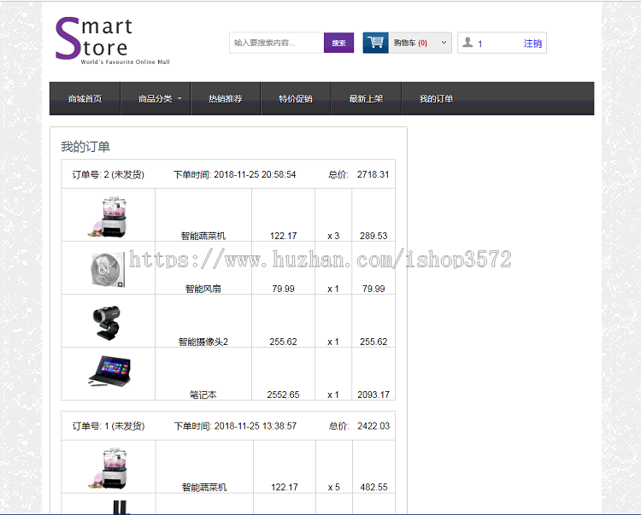Click the 订单号: 2 (未发货) header

tap(109, 174)
